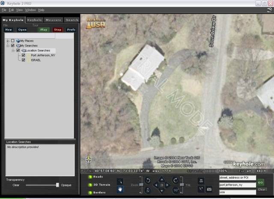Viewport: 274px width, 199px height.
Task: Select the My Places tree item
Action: 27,41
